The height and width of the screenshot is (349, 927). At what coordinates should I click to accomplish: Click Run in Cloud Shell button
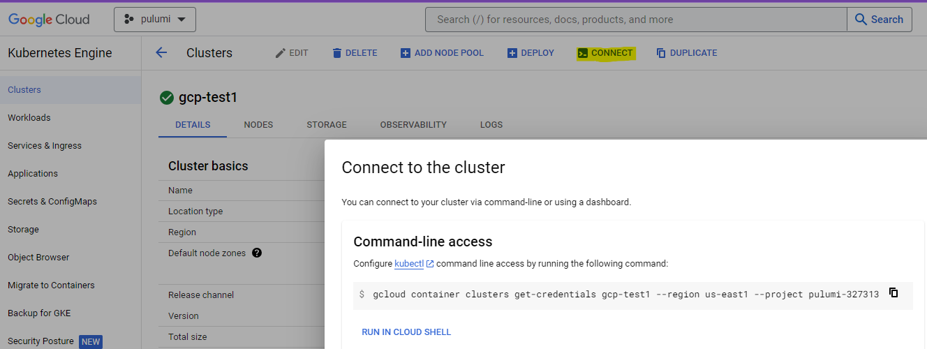click(x=406, y=332)
